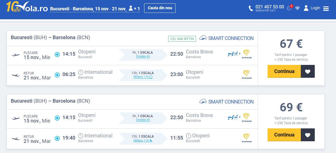The height and width of the screenshot is (153, 336).
Task: Edit the Bucuresti - Barcelona search summary
Action: [x=88, y=9]
